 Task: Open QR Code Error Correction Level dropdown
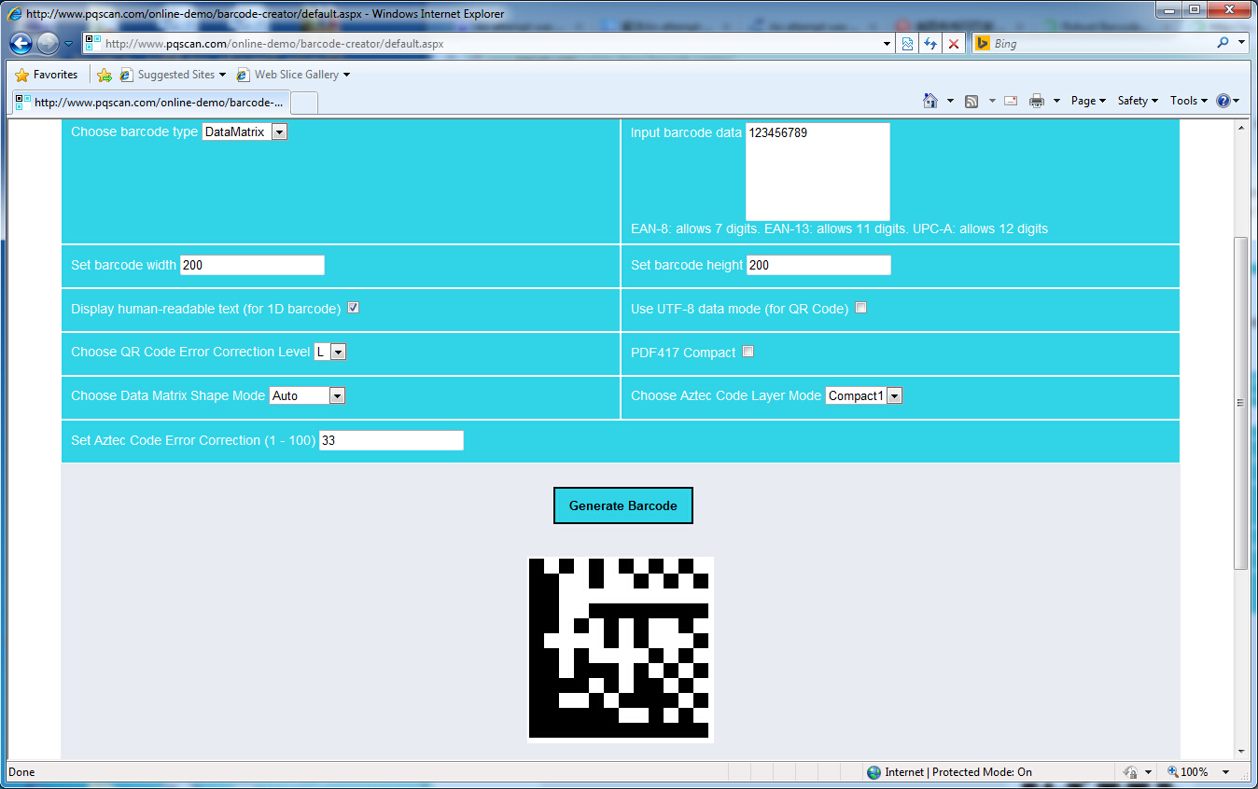(x=330, y=352)
